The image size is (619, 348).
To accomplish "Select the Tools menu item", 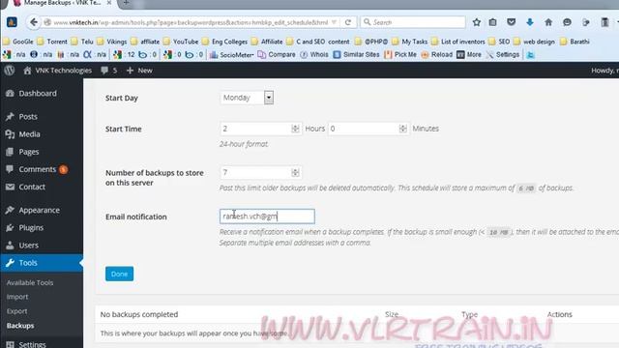I will 42,263.
